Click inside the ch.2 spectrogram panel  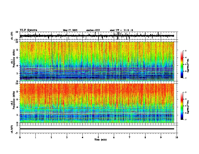(97, 103)
